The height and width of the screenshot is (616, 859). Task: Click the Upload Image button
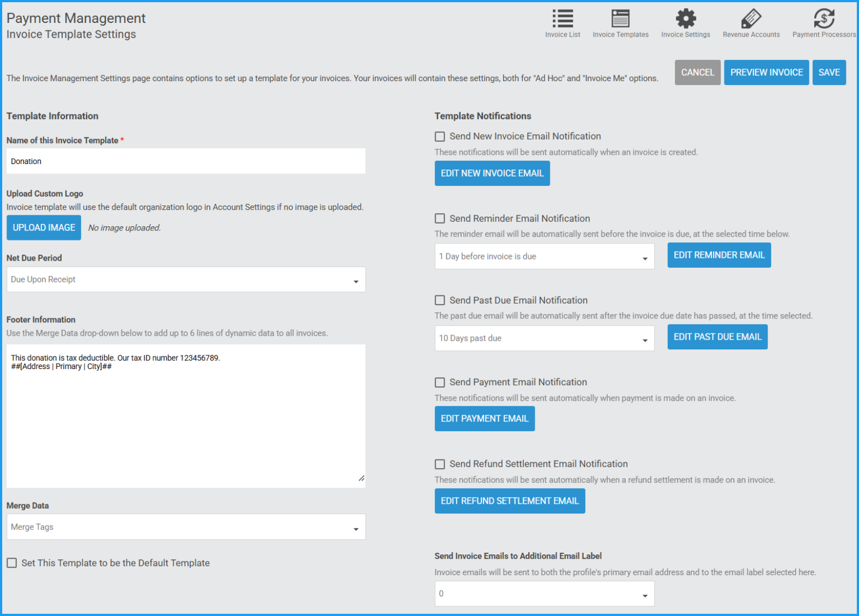coord(44,228)
